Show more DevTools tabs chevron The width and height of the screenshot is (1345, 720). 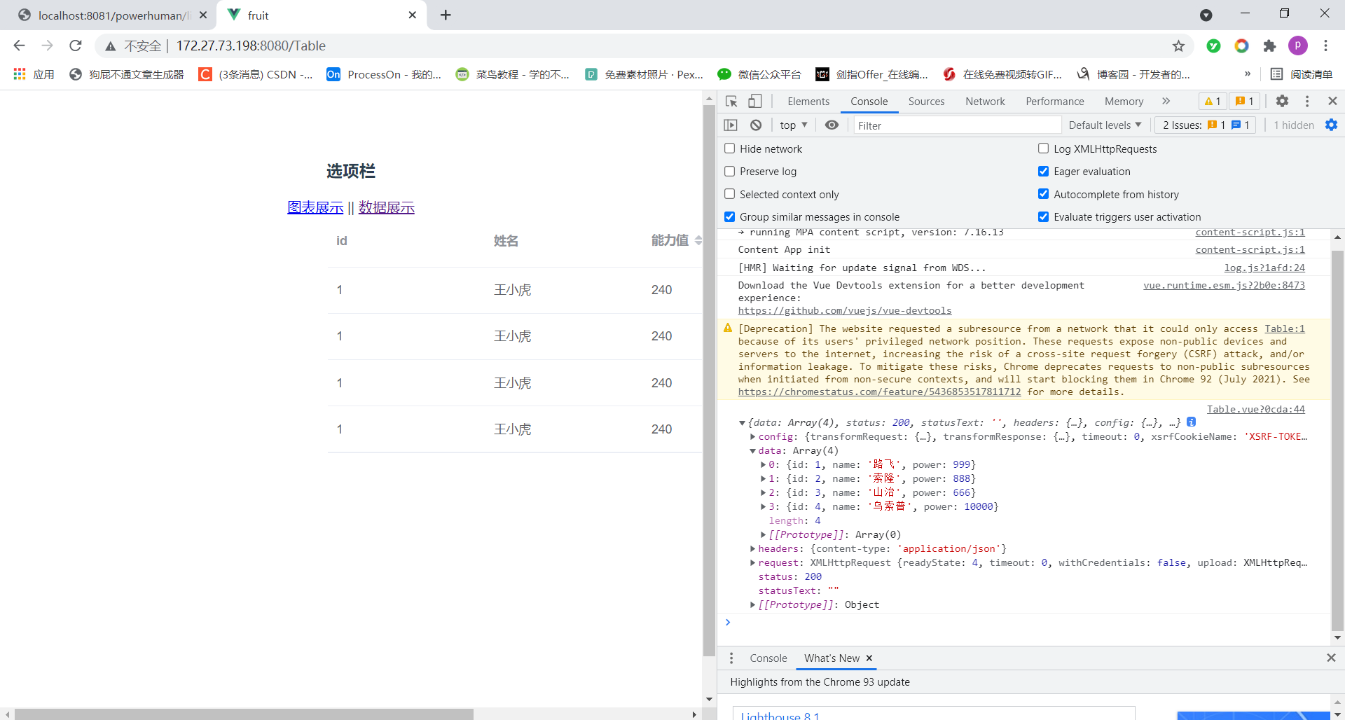click(x=1166, y=101)
